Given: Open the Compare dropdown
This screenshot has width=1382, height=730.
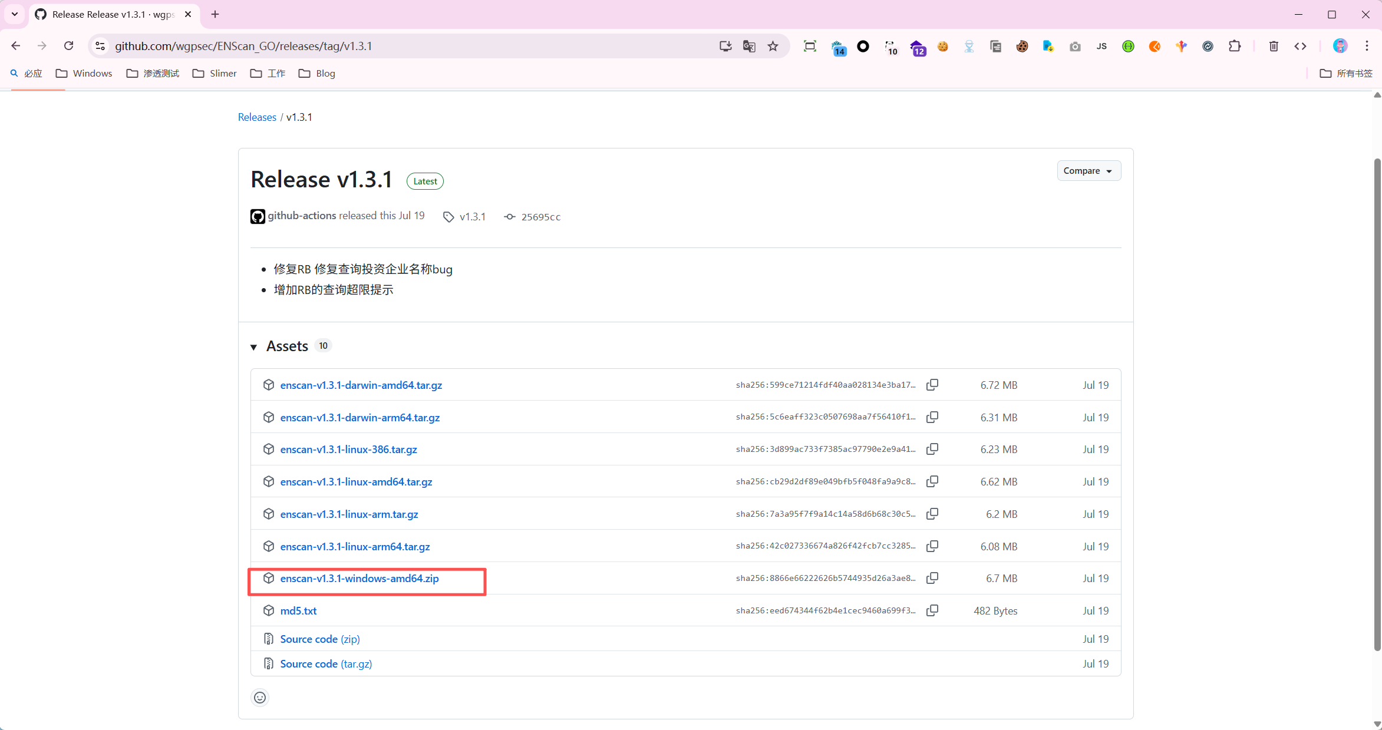Looking at the screenshot, I should (1088, 171).
